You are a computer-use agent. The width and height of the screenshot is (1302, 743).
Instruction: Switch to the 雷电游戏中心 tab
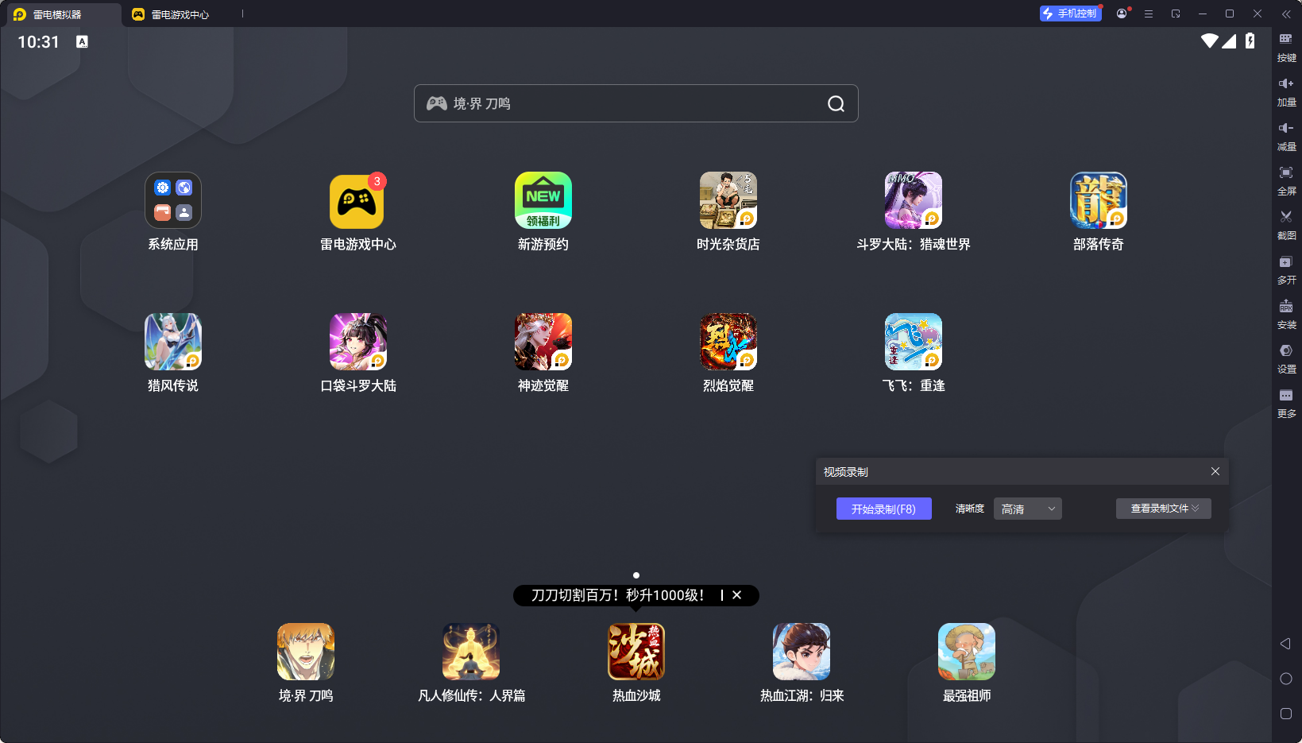point(180,14)
